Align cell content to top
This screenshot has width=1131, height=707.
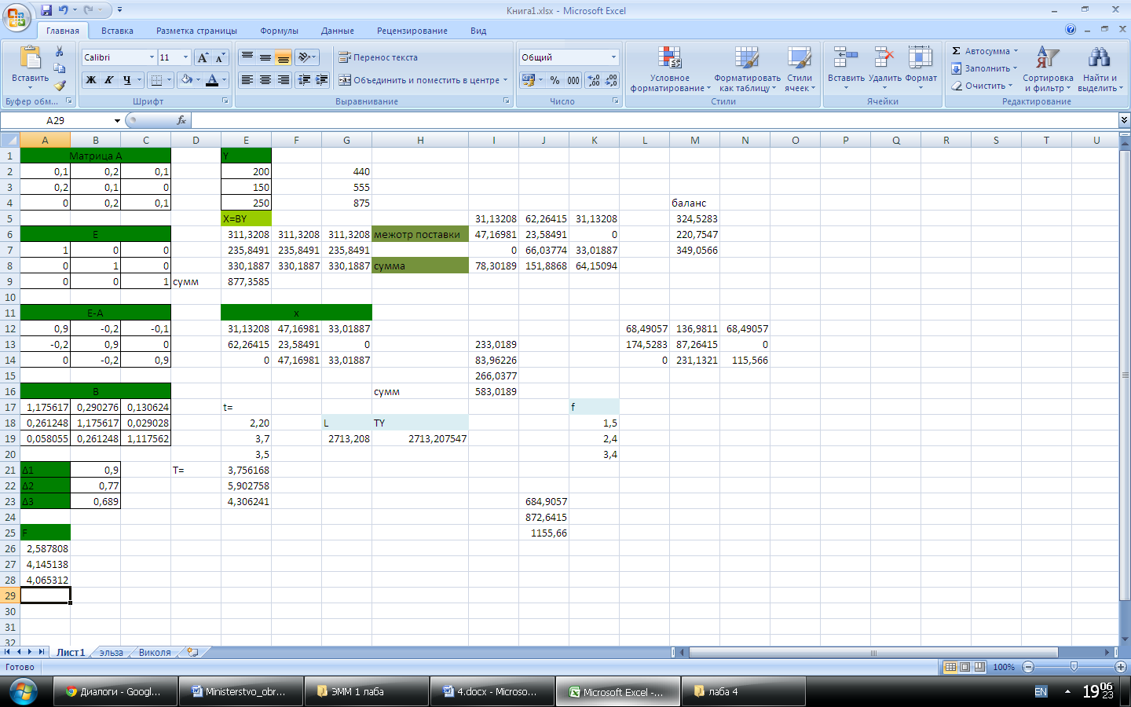[247, 57]
